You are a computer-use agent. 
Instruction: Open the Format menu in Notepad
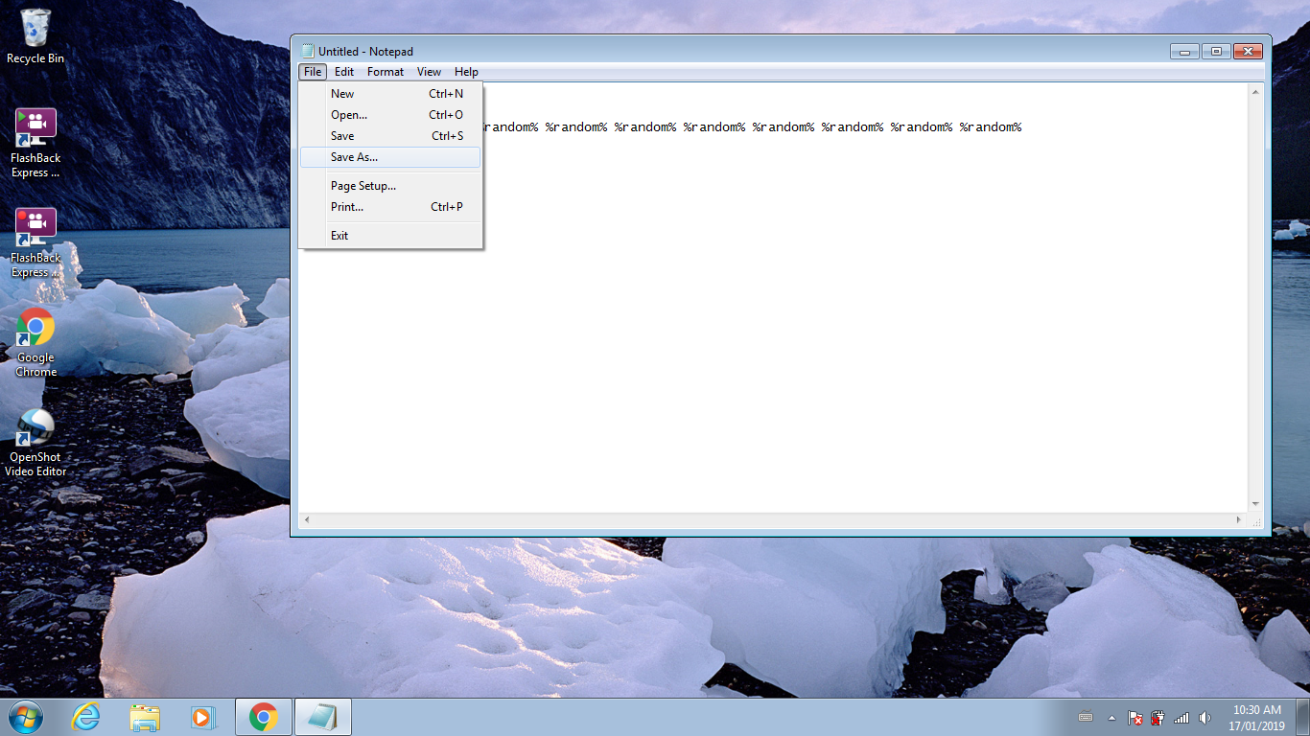click(x=386, y=72)
